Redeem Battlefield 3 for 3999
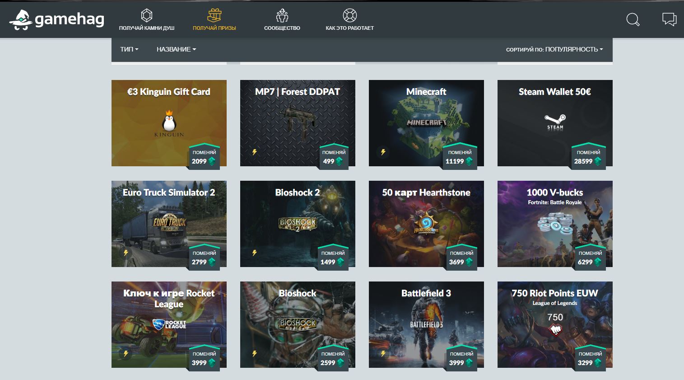The height and width of the screenshot is (380, 684). (461, 358)
